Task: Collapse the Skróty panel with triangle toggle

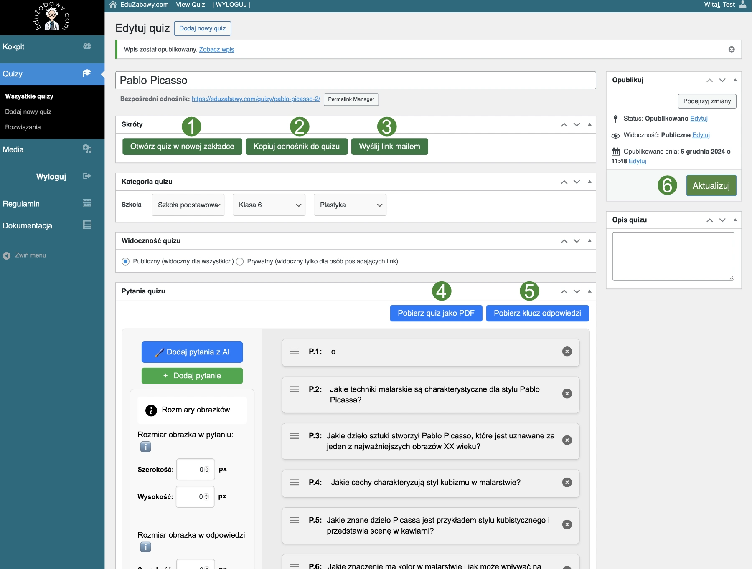Action: point(589,124)
